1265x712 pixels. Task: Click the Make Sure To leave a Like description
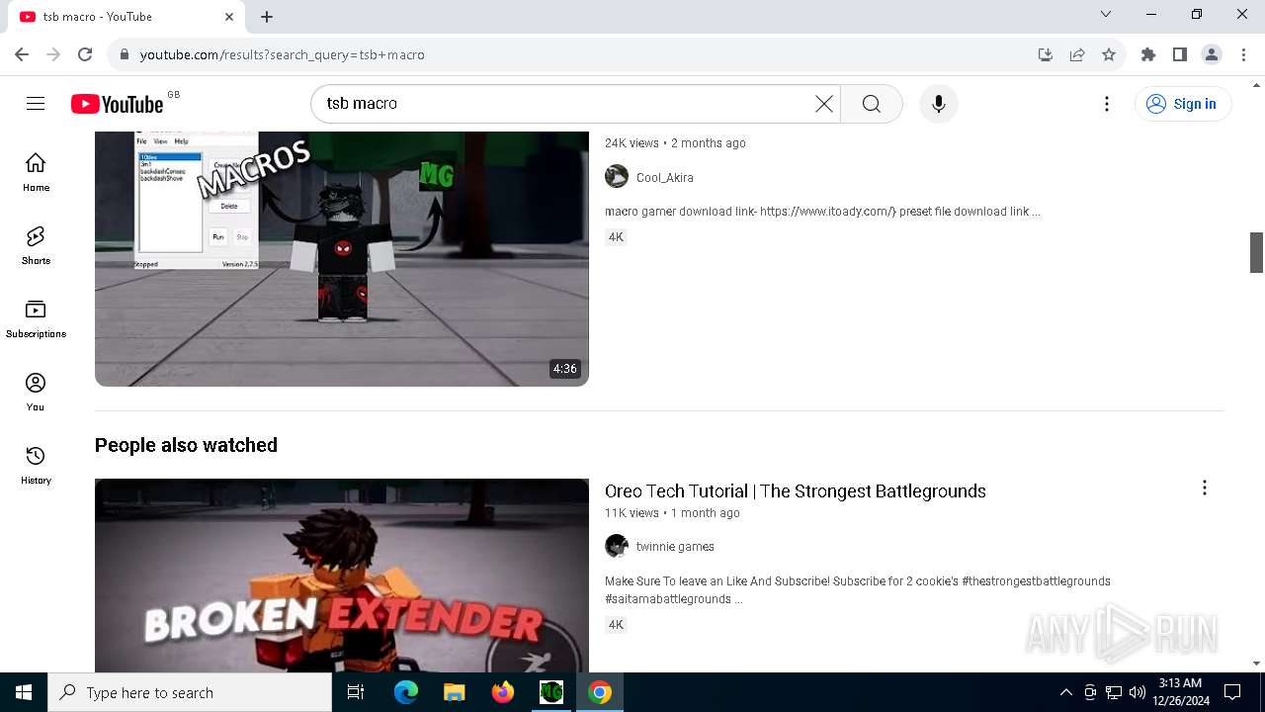(x=858, y=590)
